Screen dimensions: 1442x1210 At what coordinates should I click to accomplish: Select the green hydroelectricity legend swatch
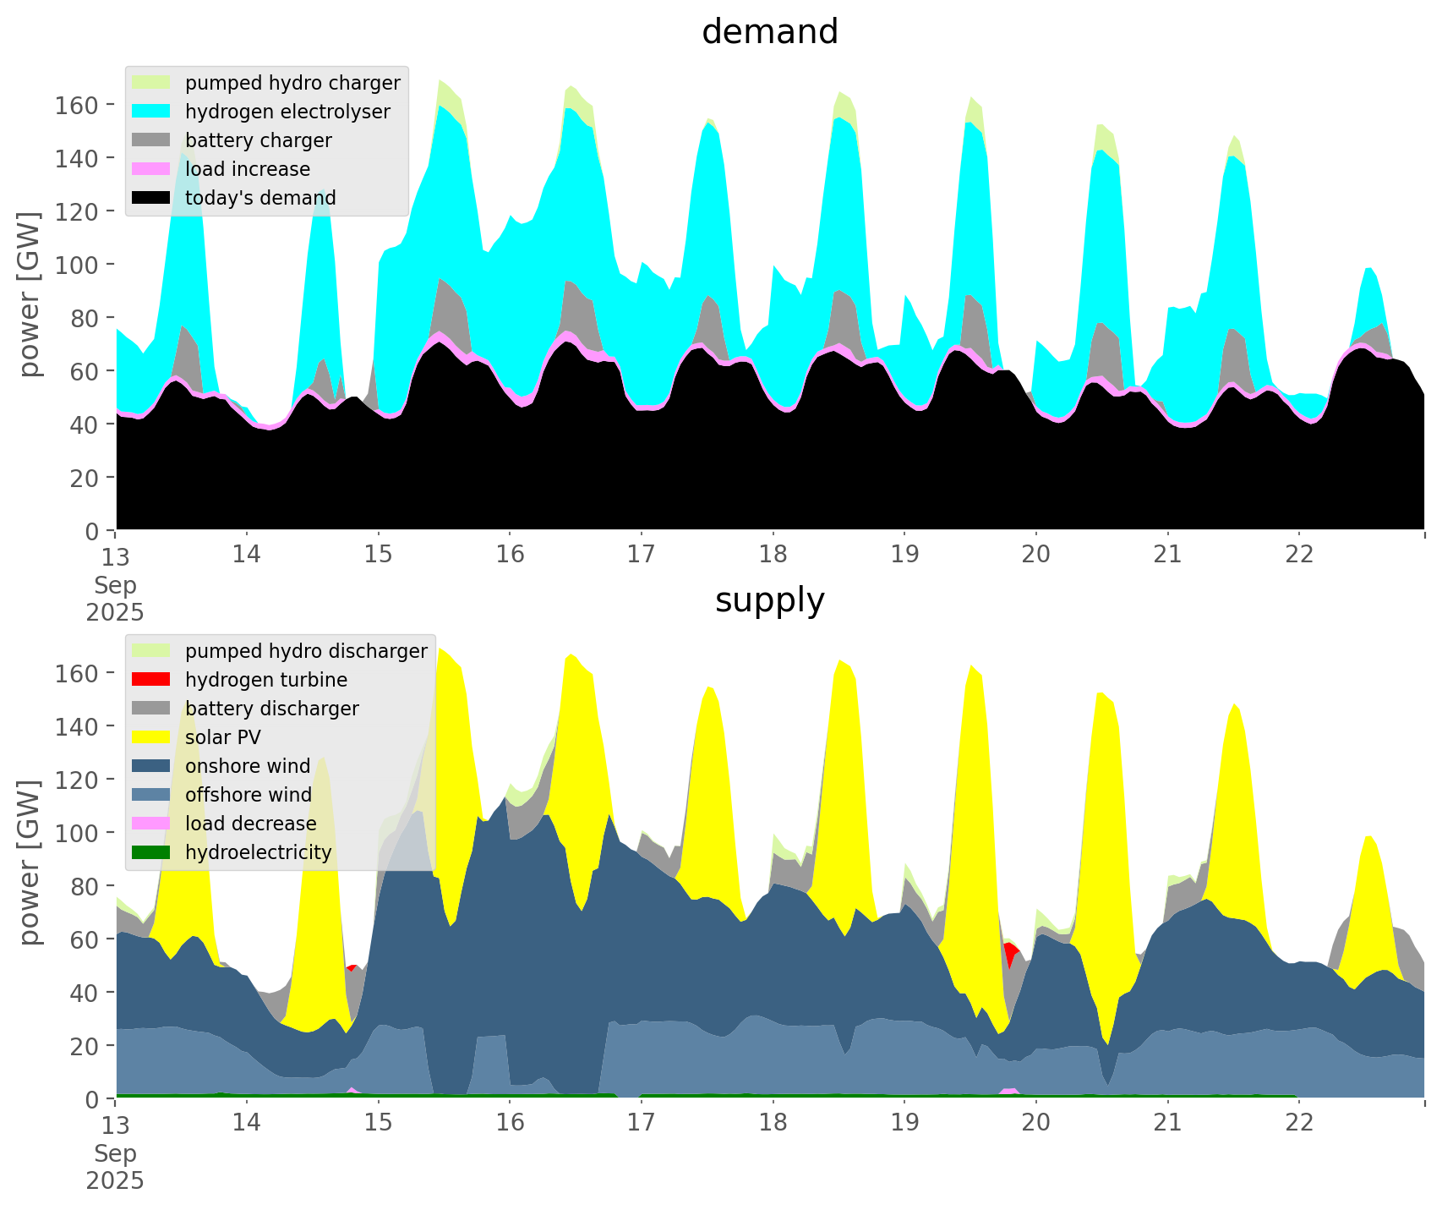pos(151,852)
